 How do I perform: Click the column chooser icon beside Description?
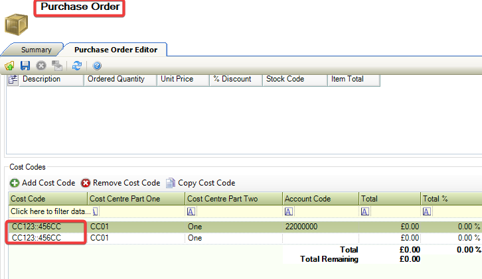pos(13,80)
